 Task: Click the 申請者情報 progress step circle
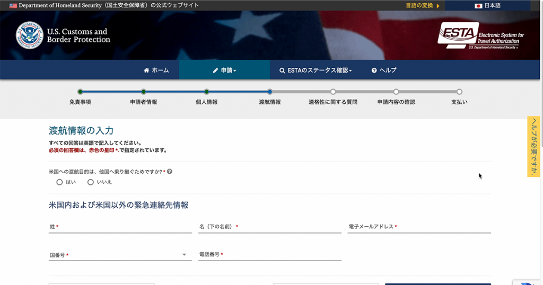[143, 92]
